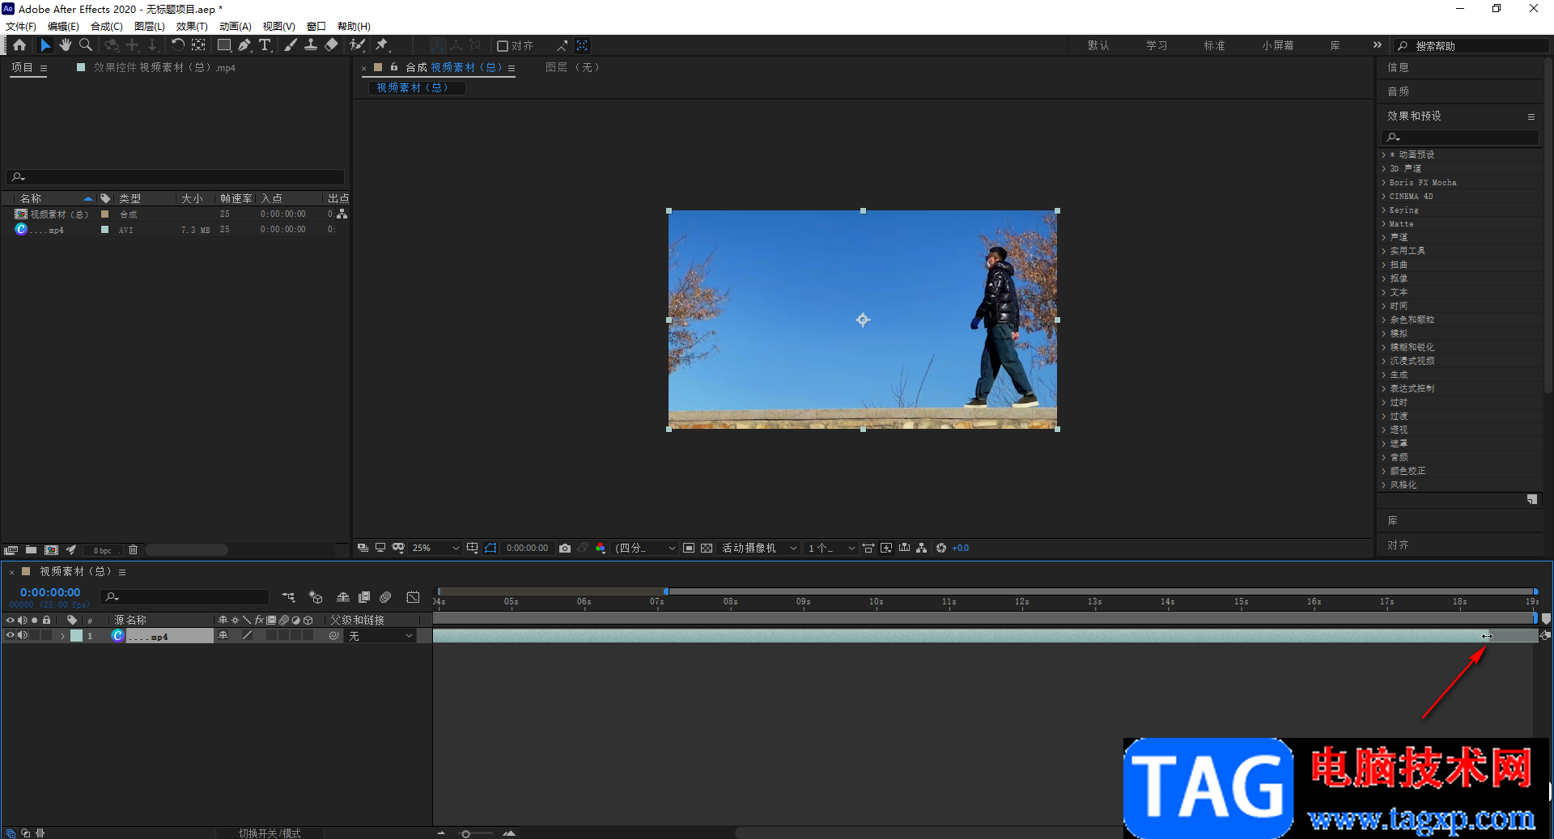Image resolution: width=1554 pixels, height=839 pixels.
Task: Click the composition flowchart icon in viewer bar
Action: click(x=922, y=549)
